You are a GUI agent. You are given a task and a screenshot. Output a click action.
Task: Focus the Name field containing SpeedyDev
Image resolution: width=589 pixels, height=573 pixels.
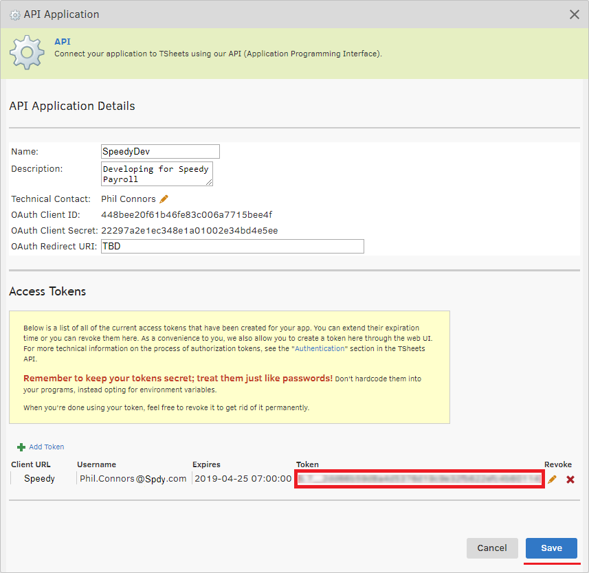[160, 151]
